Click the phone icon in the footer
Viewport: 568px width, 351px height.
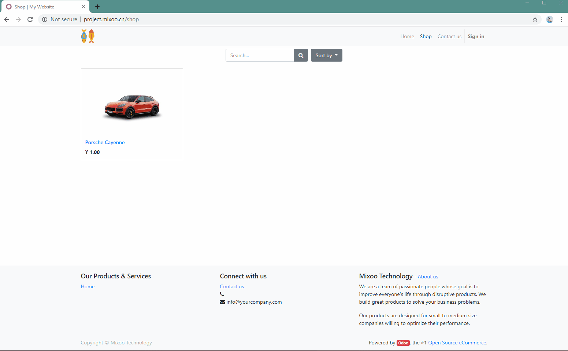(222, 294)
